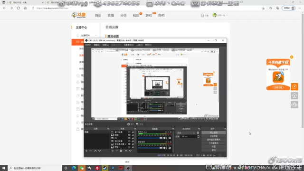Pop out the 来源 dock panel icon
Image resolution: width=304 pixels, height=171 pixels.
(135, 129)
